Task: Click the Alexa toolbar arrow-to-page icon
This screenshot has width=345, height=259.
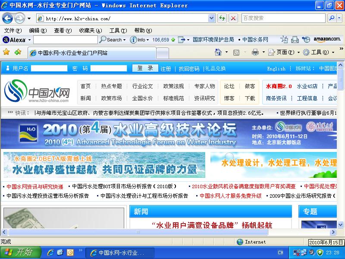Action: click(182, 40)
